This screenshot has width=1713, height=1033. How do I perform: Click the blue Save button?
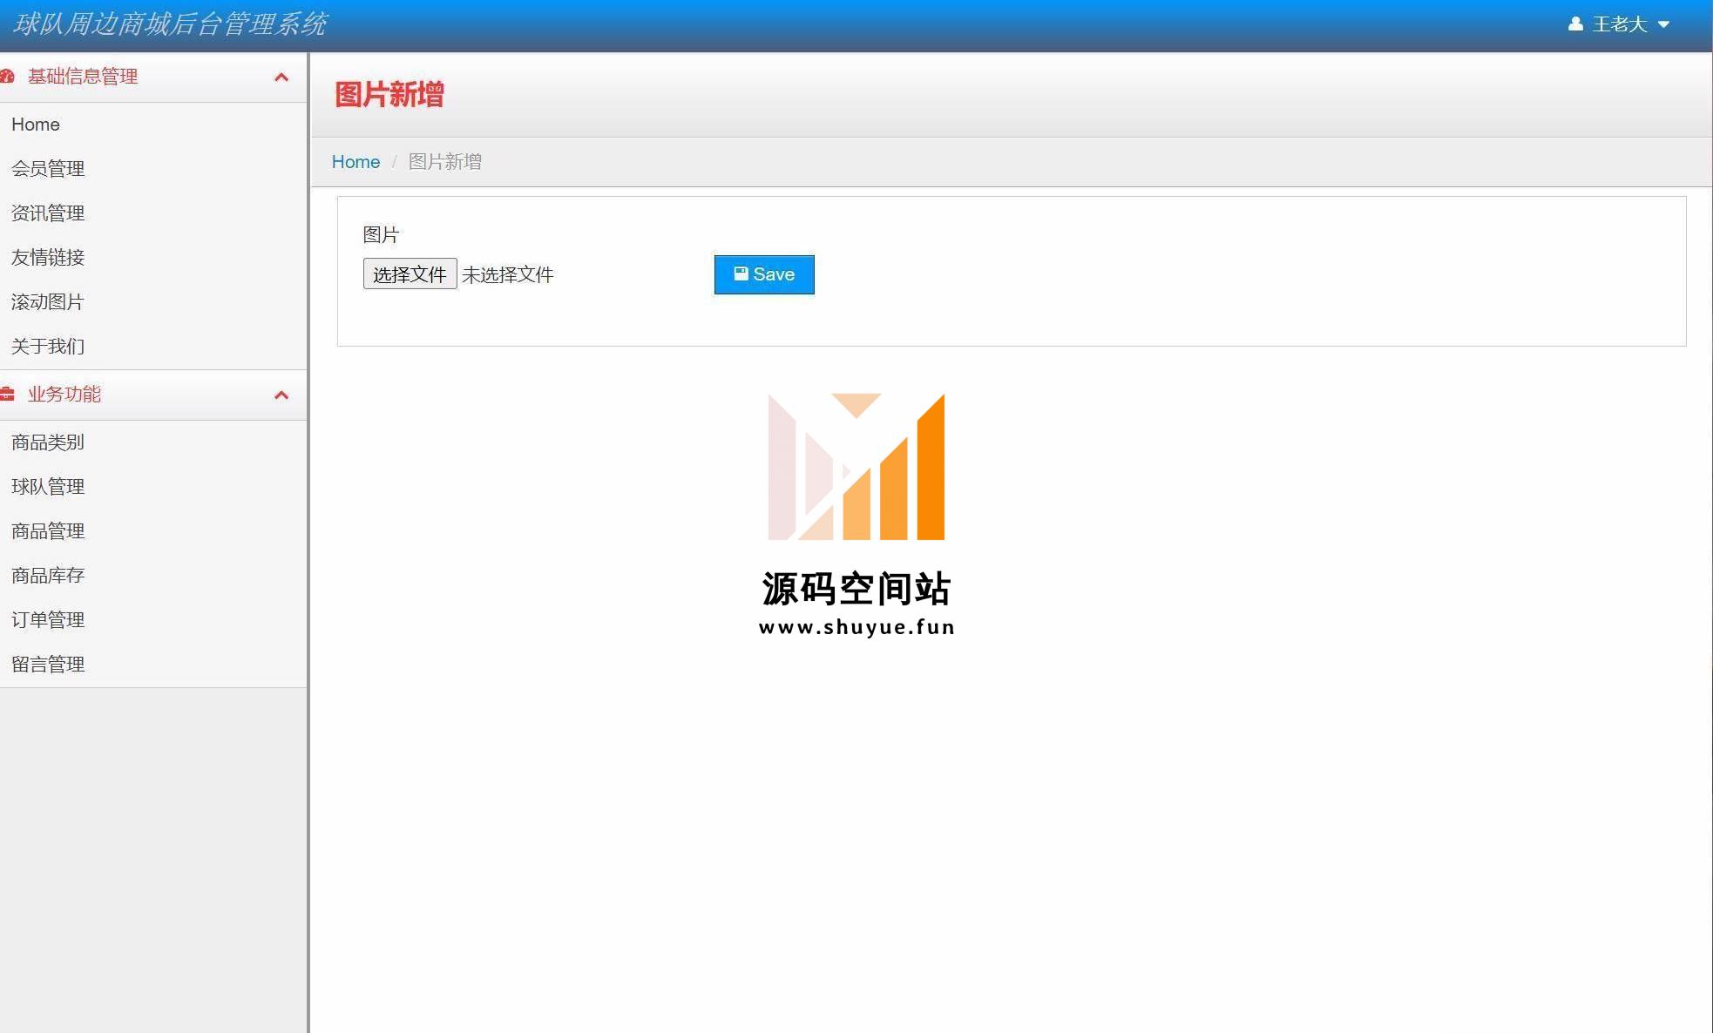[x=764, y=274]
